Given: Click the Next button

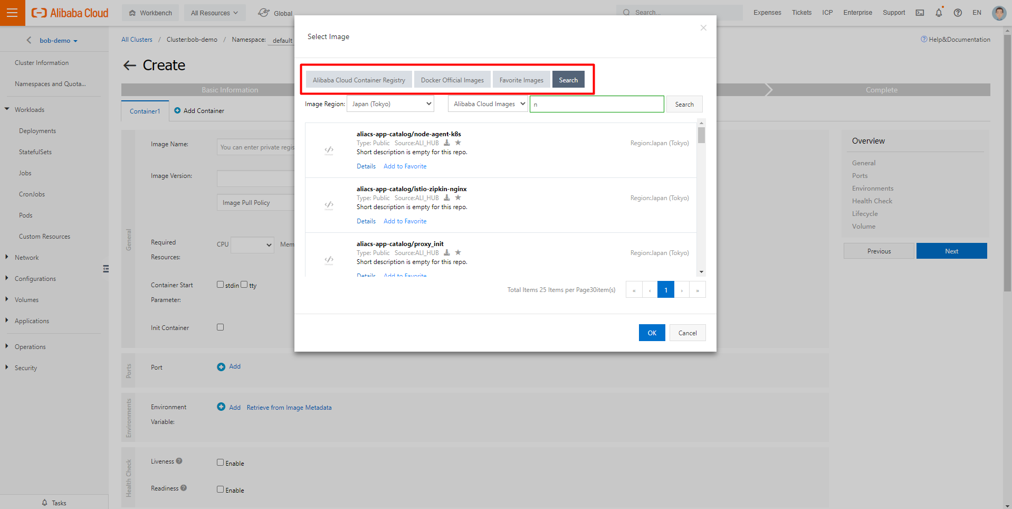Looking at the screenshot, I should (x=951, y=251).
